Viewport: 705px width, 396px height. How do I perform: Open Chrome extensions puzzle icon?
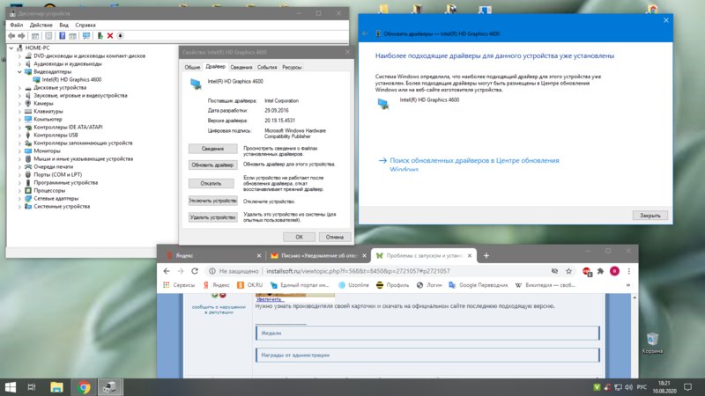[x=600, y=271]
